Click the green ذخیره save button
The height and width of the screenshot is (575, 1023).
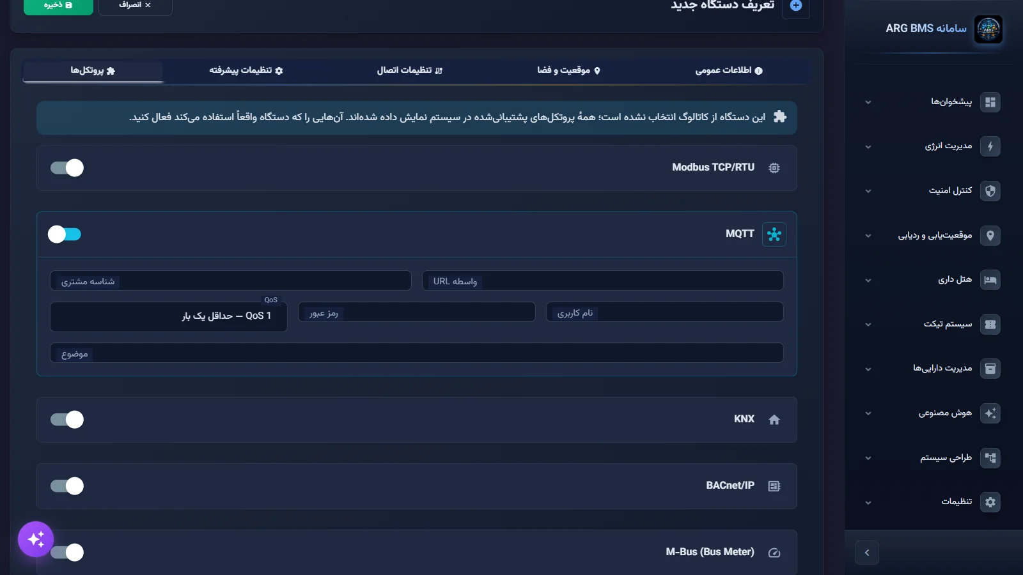58,6
